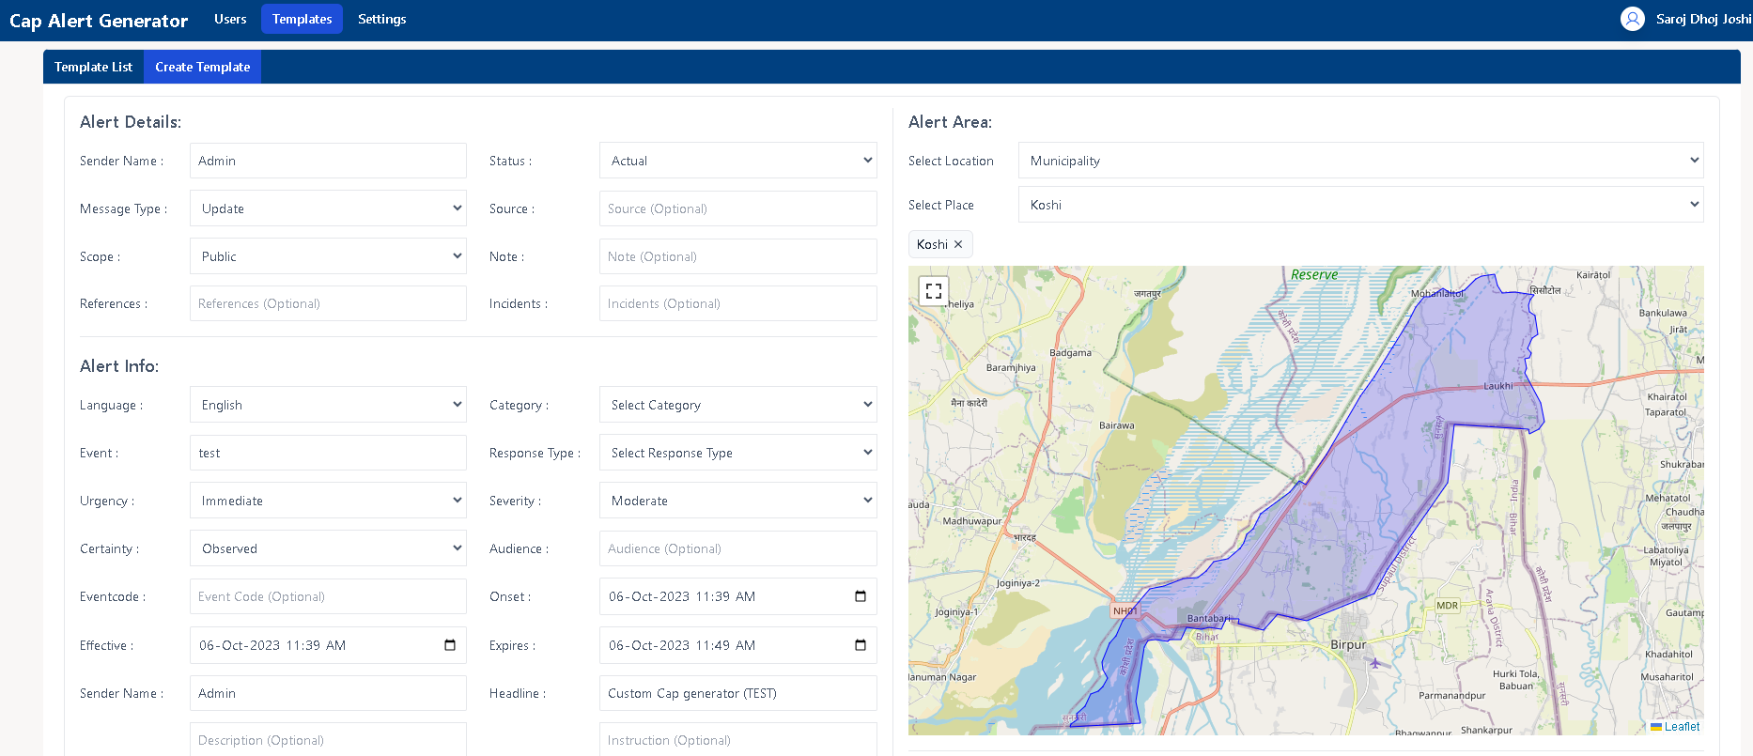Go to Settings in the navbar
Viewport: 1753px width, 756px height.
381,19
